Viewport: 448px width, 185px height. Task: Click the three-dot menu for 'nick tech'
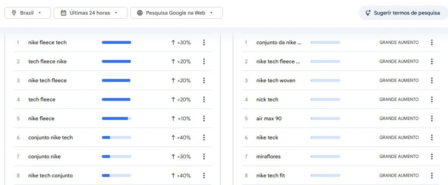432,99
